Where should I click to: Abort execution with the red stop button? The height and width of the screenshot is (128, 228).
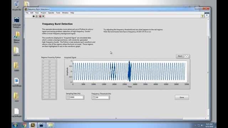click(x=40, y=16)
